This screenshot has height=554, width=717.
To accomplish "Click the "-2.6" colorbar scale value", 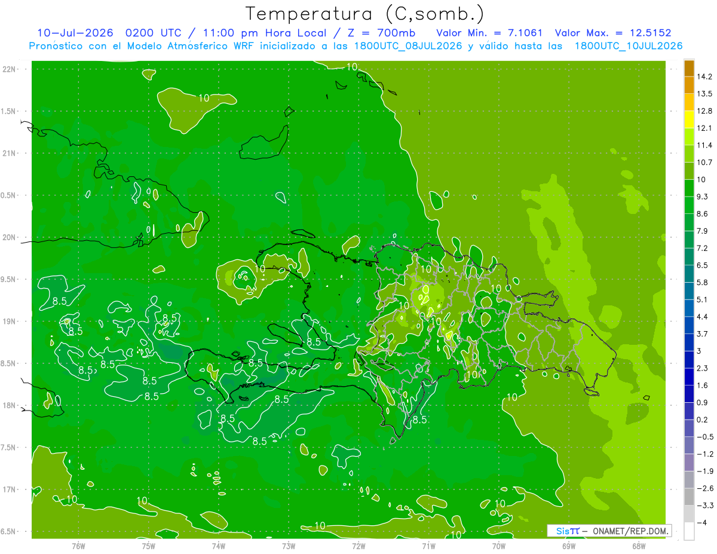I will (705, 488).
